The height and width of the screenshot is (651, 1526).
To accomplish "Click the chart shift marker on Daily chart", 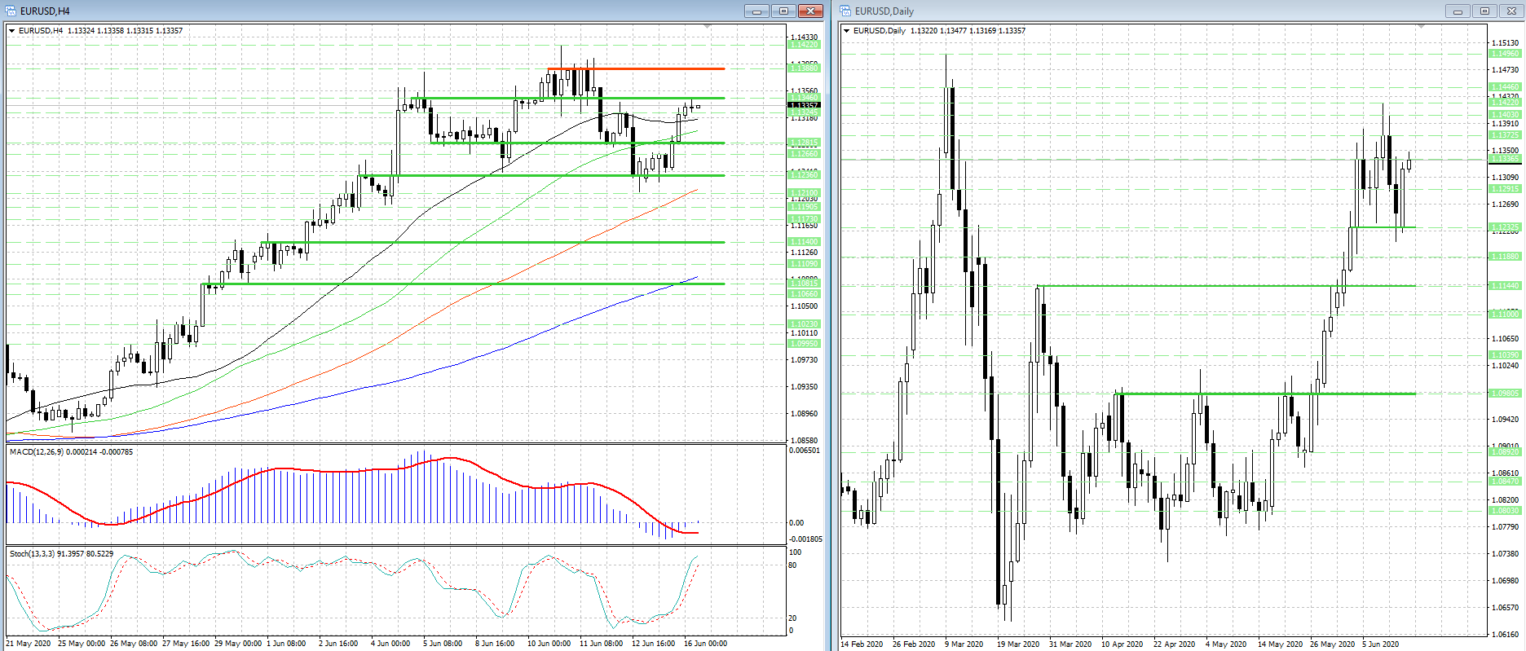I will tap(1421, 27).
